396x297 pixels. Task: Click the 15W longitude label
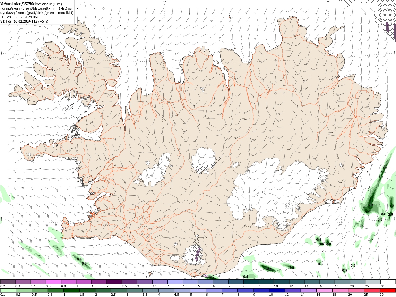(x=328, y=2)
